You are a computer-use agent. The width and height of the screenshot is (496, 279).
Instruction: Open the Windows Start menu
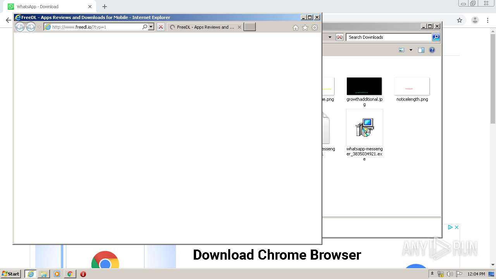[x=10, y=274]
